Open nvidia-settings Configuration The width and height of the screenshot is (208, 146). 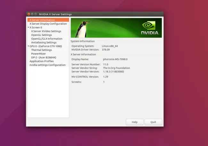tap(47, 65)
